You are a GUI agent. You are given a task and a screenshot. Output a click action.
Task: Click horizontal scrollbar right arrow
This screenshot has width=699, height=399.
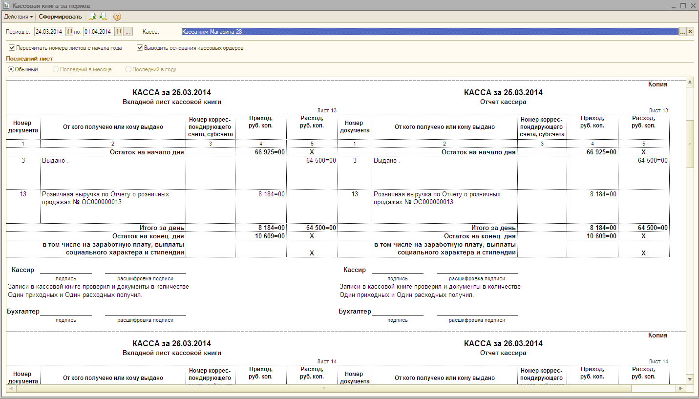682,388
